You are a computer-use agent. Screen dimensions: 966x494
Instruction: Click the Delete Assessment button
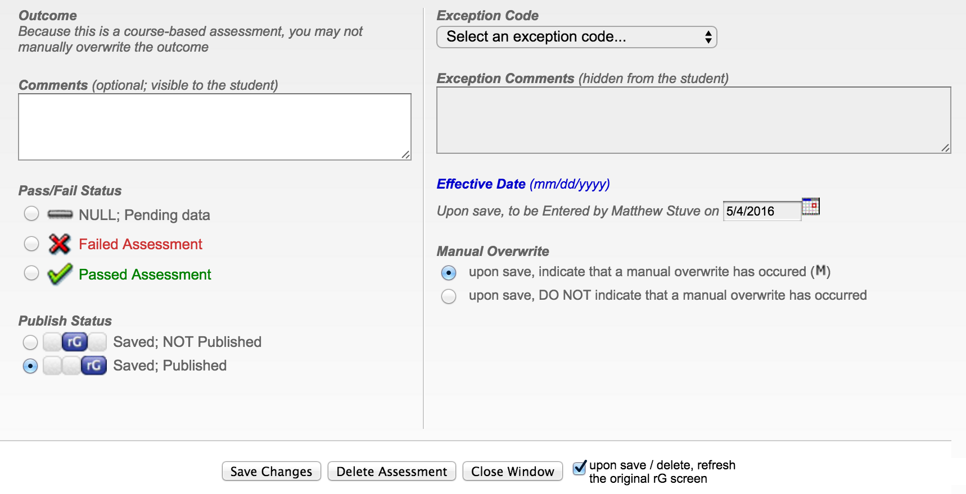coord(391,472)
